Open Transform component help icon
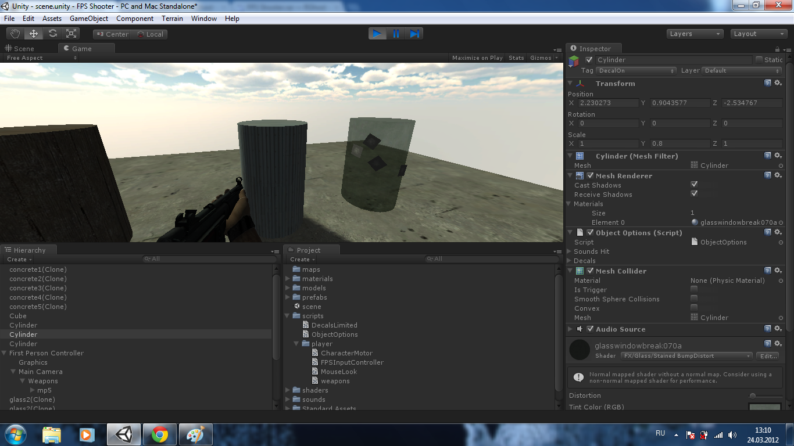 click(x=768, y=83)
